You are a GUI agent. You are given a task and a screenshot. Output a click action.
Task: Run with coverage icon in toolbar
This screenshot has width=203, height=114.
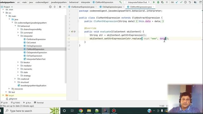(162, 2)
